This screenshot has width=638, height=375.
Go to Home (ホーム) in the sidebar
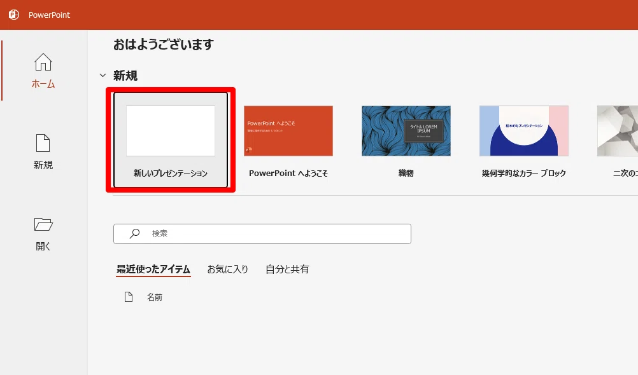(43, 71)
